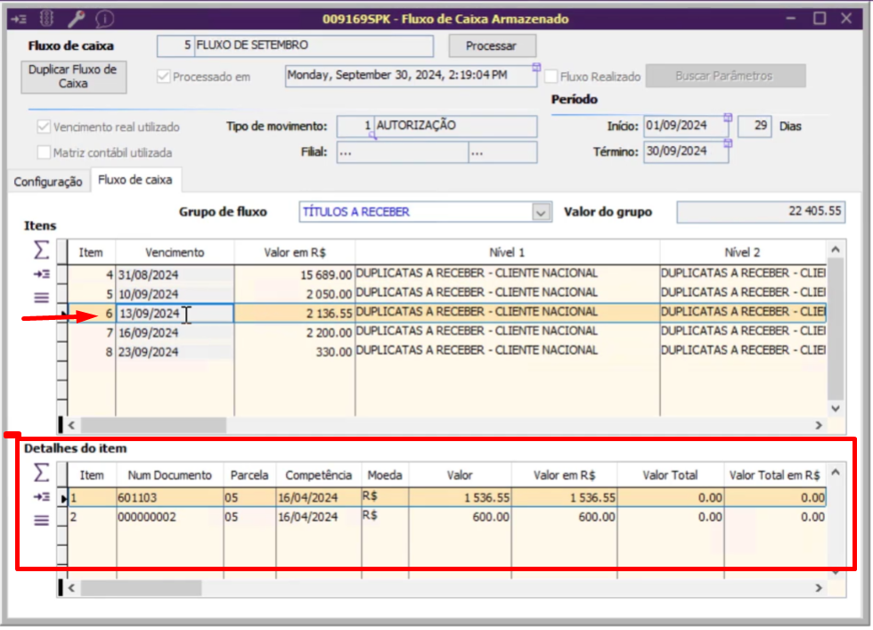Open the Início date picker marker

(728, 118)
